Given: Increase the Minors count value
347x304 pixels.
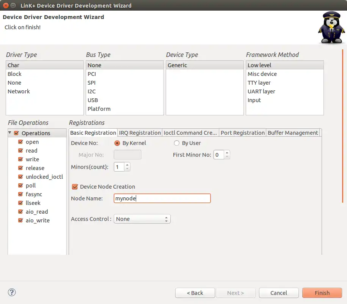Looking at the screenshot, I should point(127,165).
